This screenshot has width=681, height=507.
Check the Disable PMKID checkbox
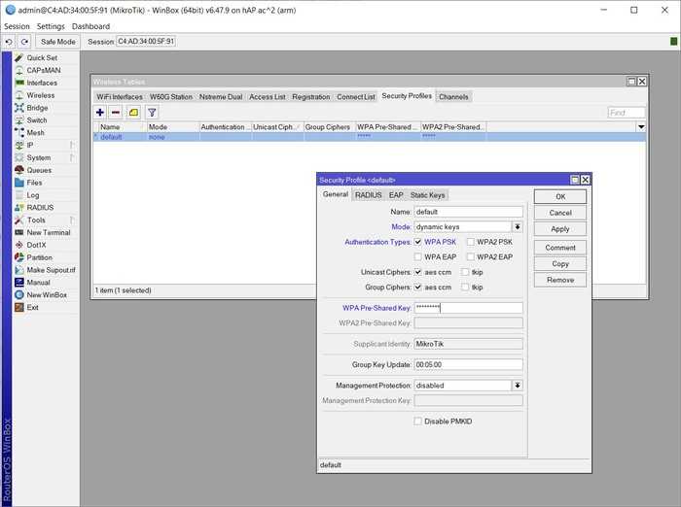(417, 422)
